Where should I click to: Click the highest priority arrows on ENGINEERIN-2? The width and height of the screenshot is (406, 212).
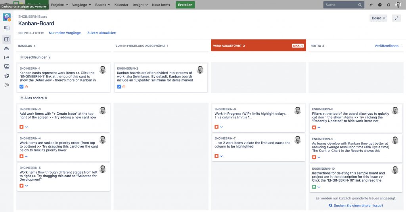(x=124, y=87)
